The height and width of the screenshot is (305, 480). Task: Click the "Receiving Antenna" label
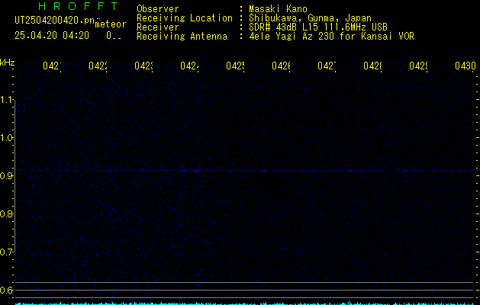182,37
